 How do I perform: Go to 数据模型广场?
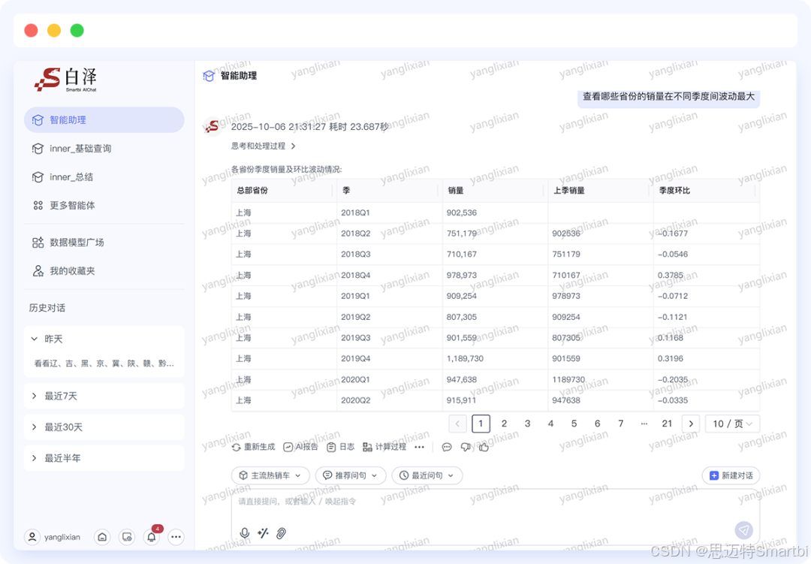pyautogui.click(x=104, y=242)
